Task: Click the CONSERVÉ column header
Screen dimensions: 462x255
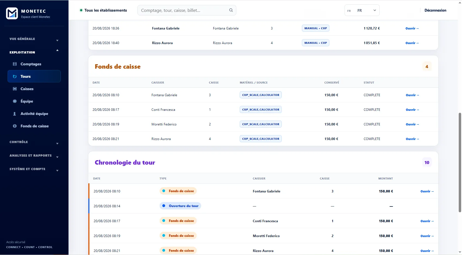Action: (332, 82)
